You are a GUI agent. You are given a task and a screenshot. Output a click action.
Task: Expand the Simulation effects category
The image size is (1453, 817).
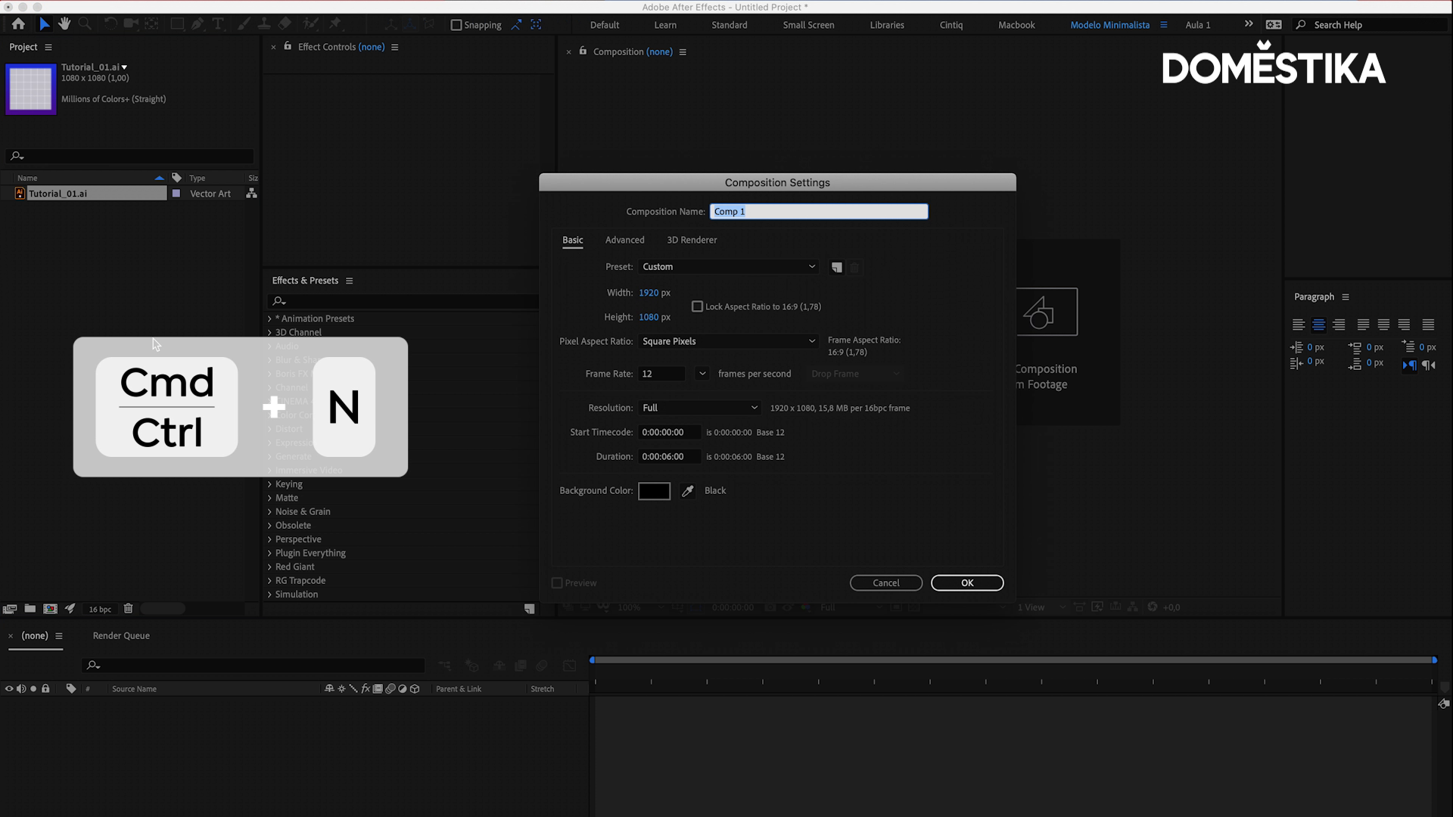269,595
